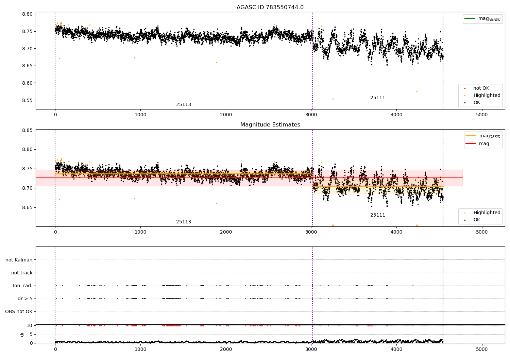Viewport: 510px width, 357px height.
Task: Select the mag OBSID legend label
Action: [490, 136]
